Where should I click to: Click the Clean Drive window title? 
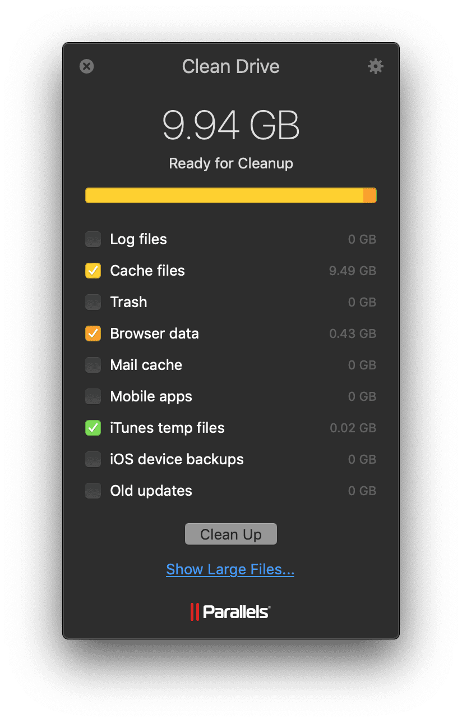(x=230, y=66)
